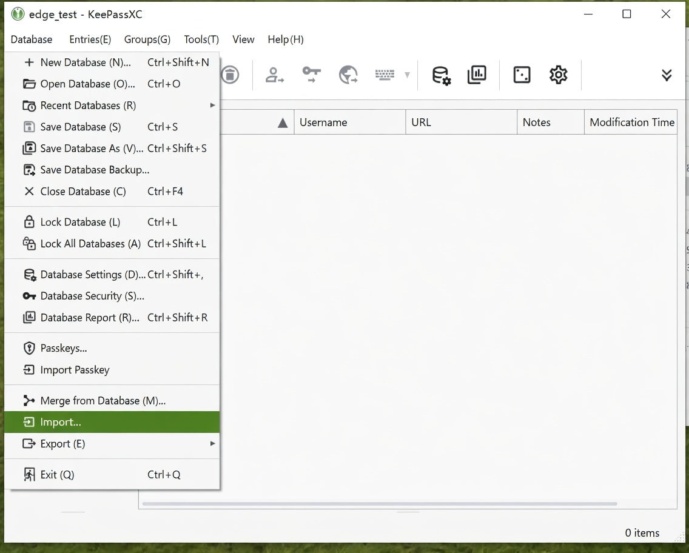The width and height of the screenshot is (689, 553).
Task: Choose Exit from the Database menu
Action: click(112, 474)
